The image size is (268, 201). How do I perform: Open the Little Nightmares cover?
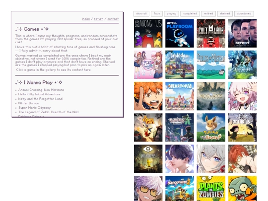[148, 159]
